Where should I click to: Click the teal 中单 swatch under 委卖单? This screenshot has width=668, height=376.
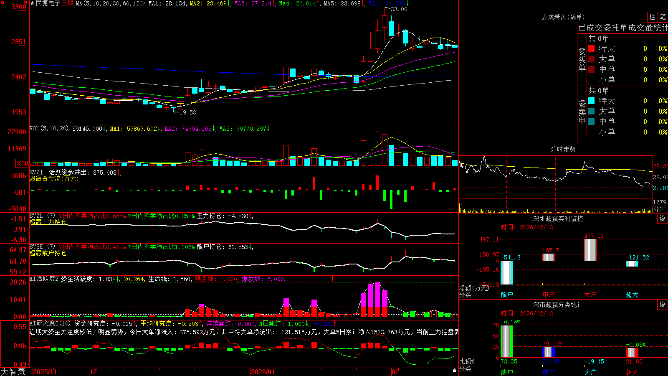tap(591, 122)
